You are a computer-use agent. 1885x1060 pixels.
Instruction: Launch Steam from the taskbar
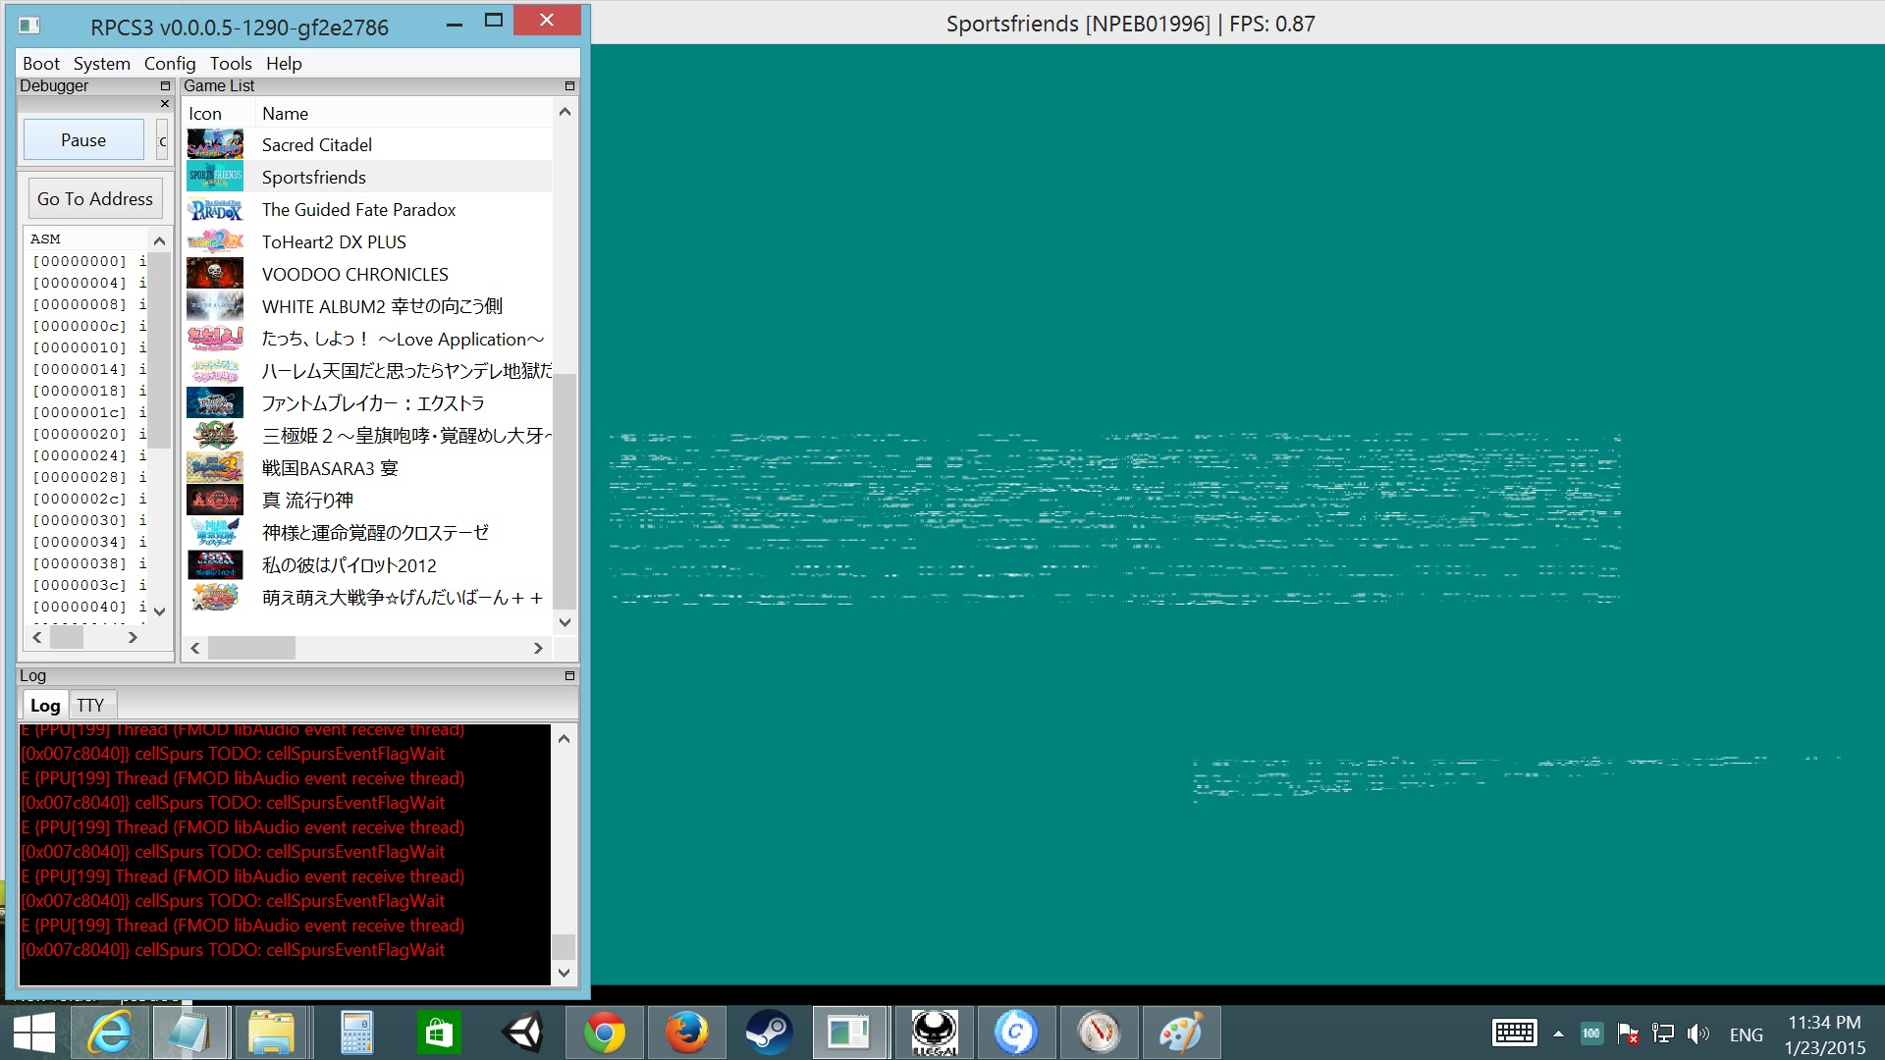coord(769,1033)
